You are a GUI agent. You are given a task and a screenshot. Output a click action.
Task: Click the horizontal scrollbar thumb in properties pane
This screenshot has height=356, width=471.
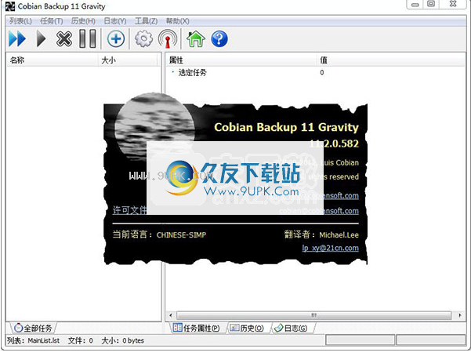tap(313, 315)
